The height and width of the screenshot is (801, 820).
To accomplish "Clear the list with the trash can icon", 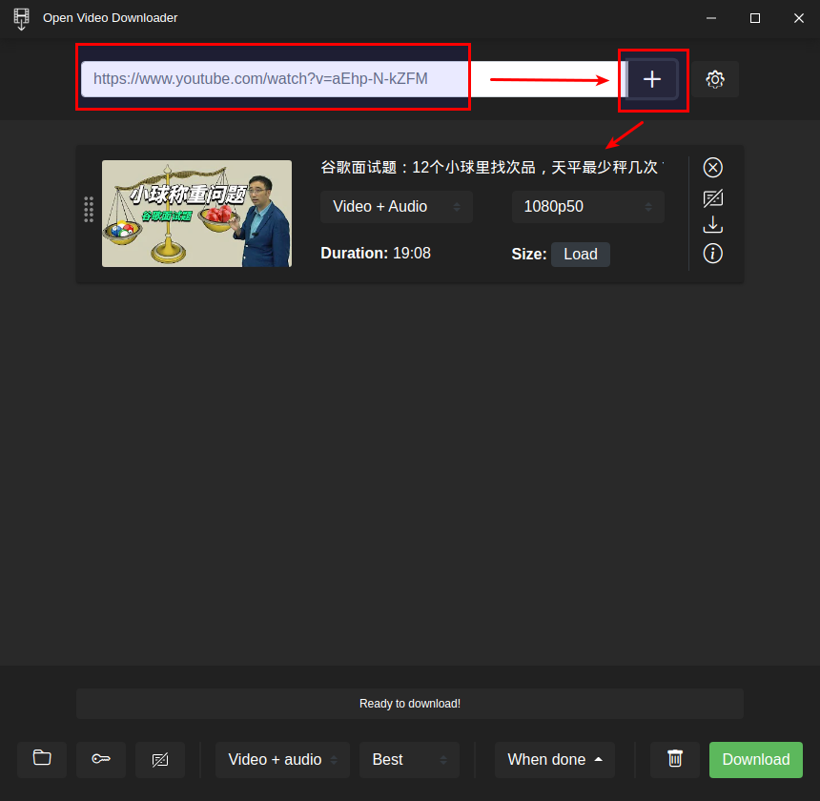I will [675, 759].
